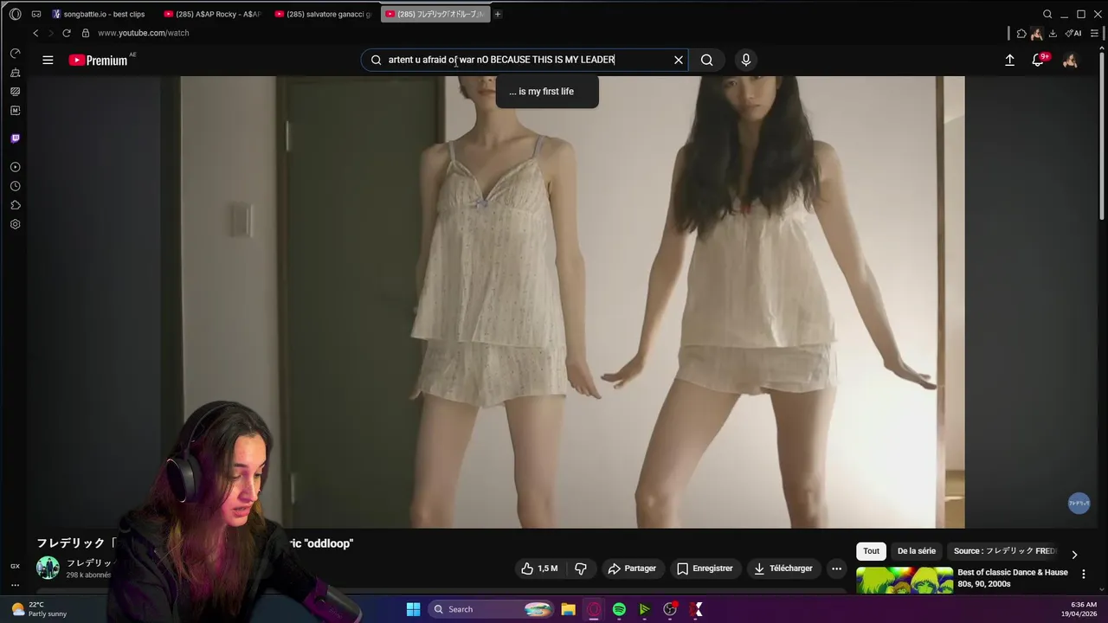Open GX Control speedometer icon in sidebar
The height and width of the screenshot is (623, 1108).
click(15, 54)
